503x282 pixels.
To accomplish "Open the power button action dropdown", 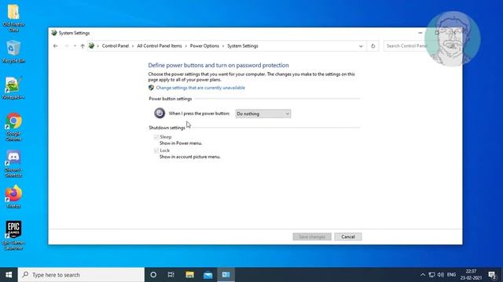I will coord(263,114).
